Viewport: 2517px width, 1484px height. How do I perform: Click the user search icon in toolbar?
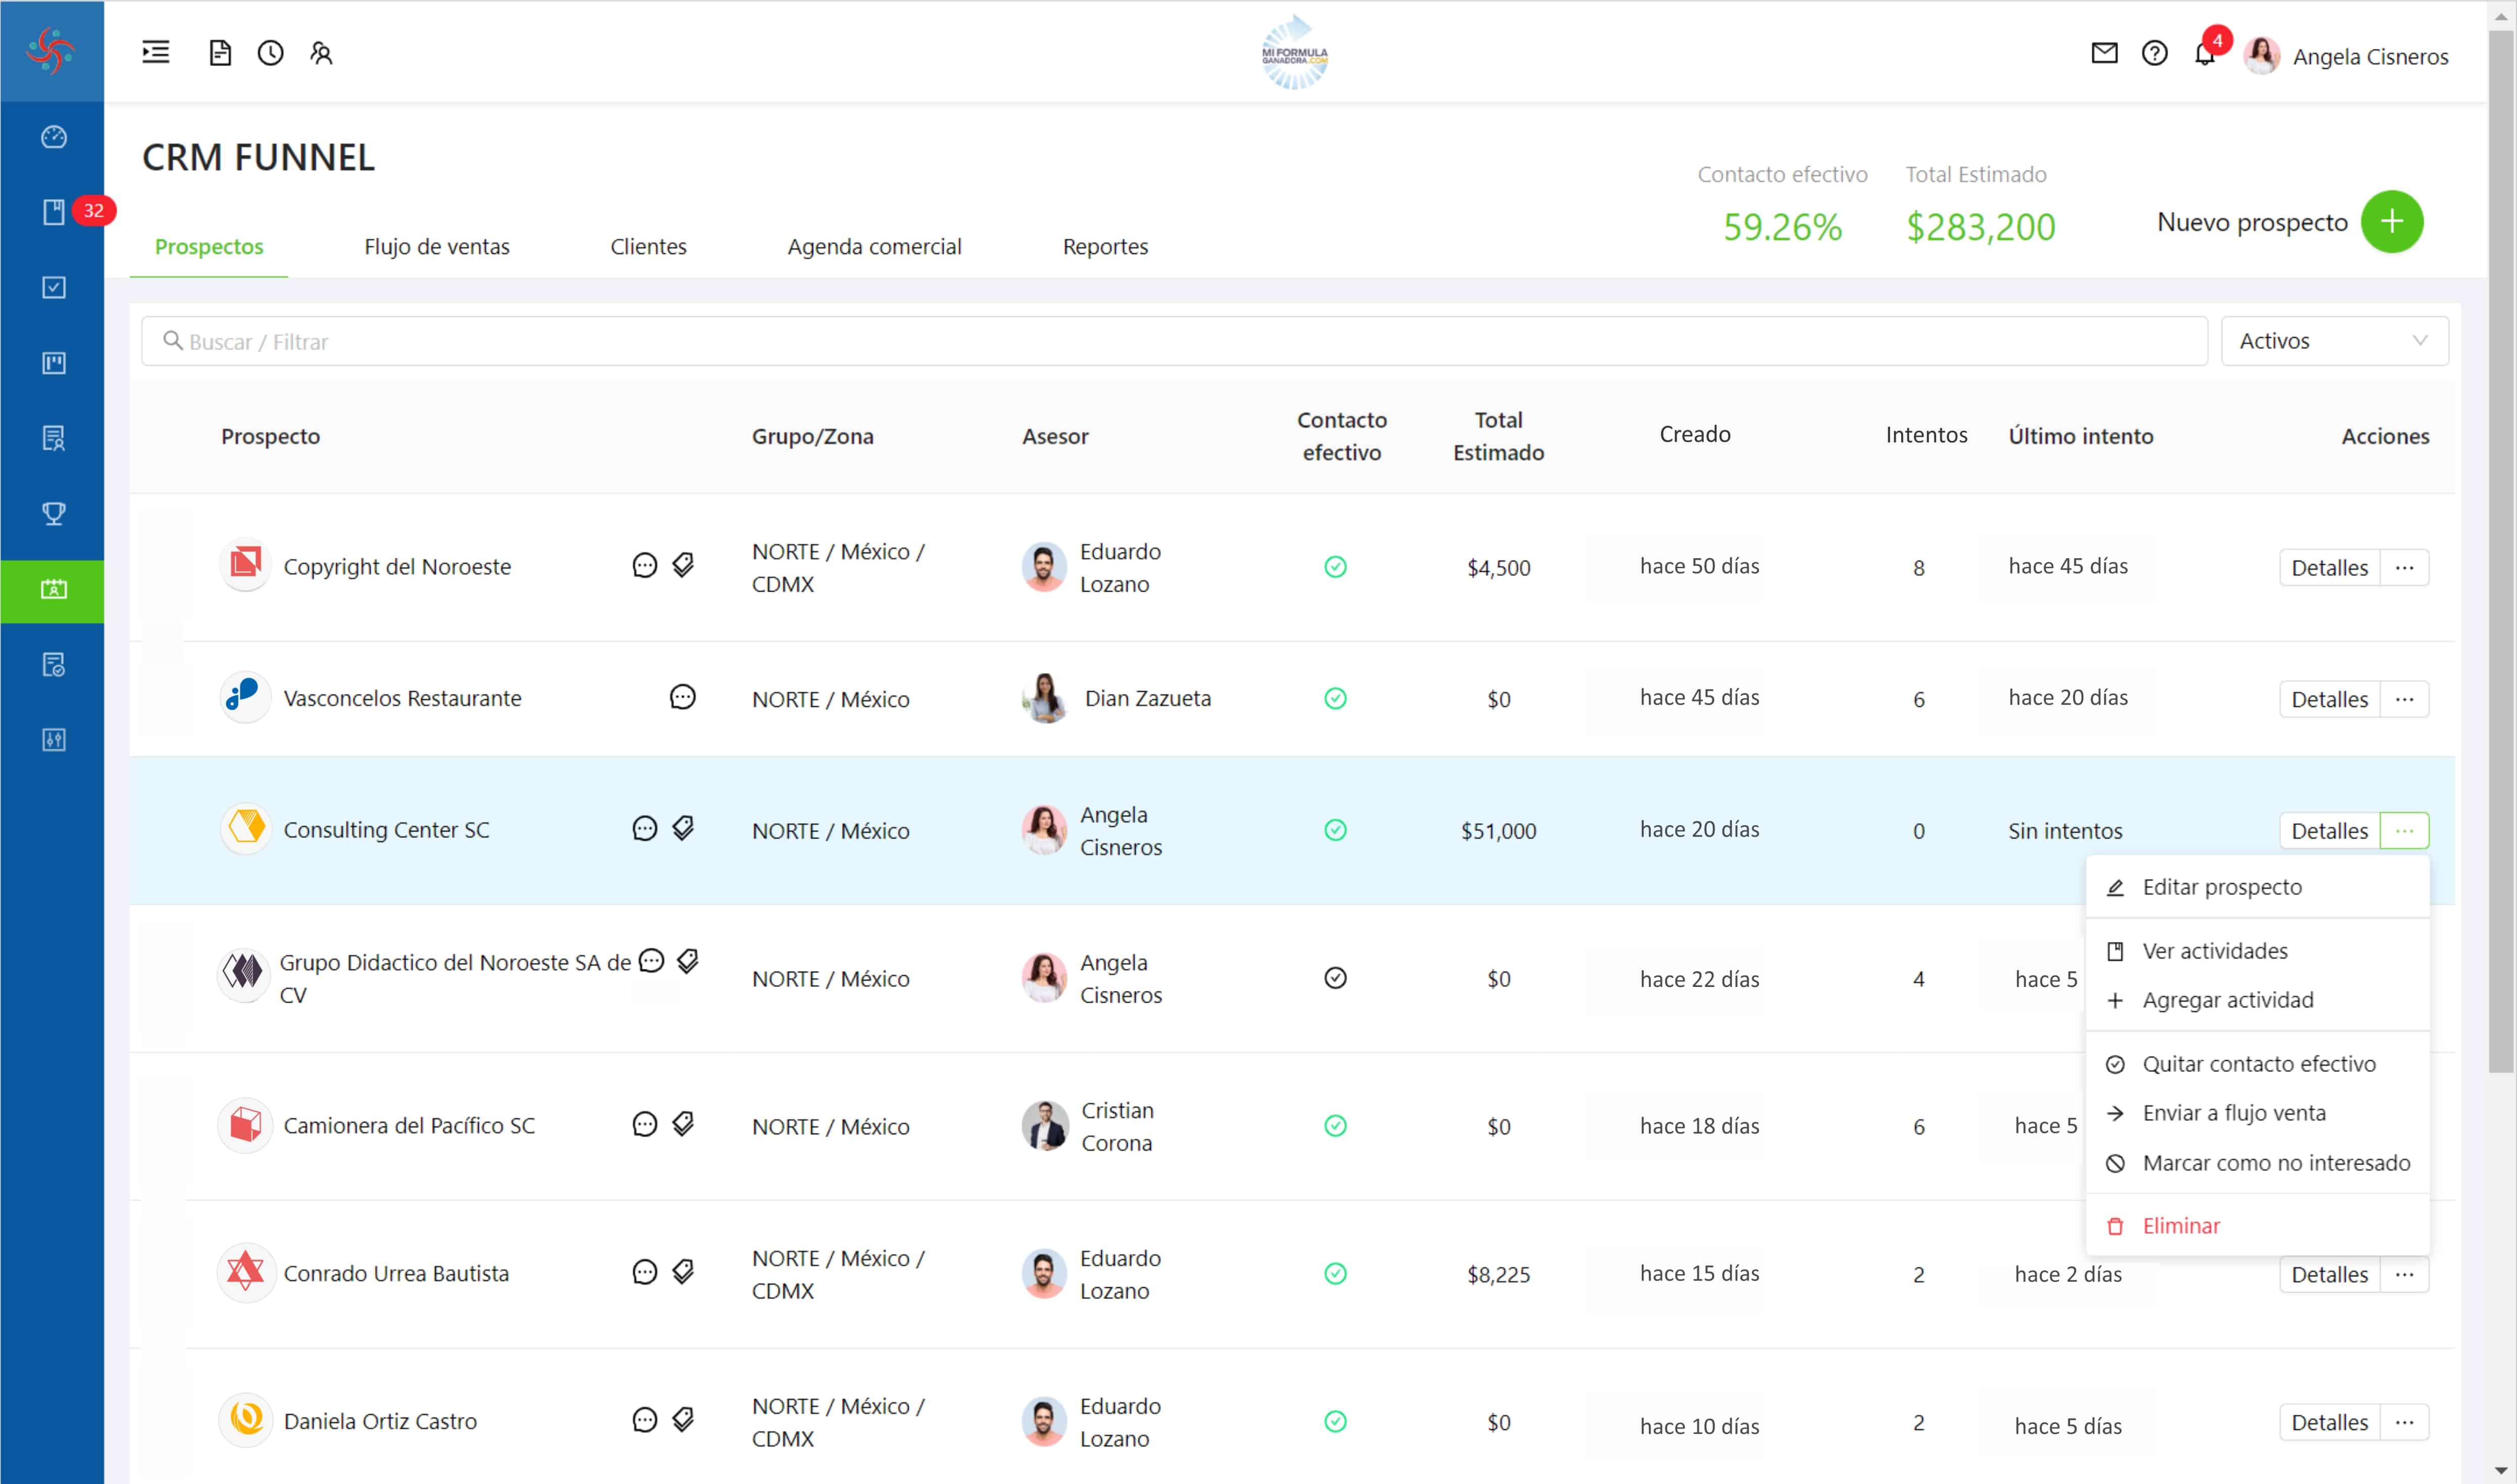tap(321, 52)
